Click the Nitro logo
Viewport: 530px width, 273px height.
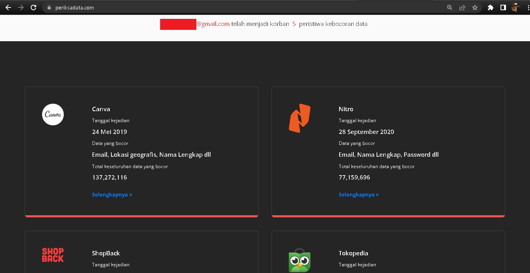tap(299, 118)
